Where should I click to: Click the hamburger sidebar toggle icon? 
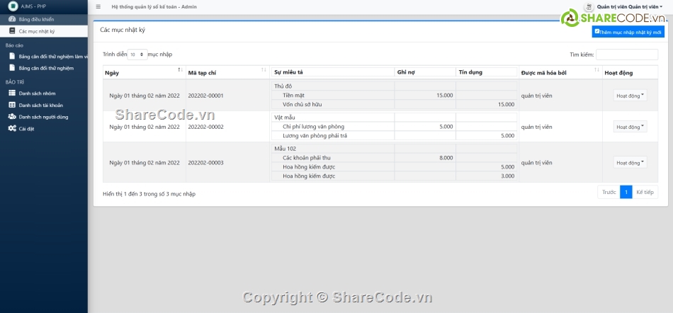coord(98,6)
